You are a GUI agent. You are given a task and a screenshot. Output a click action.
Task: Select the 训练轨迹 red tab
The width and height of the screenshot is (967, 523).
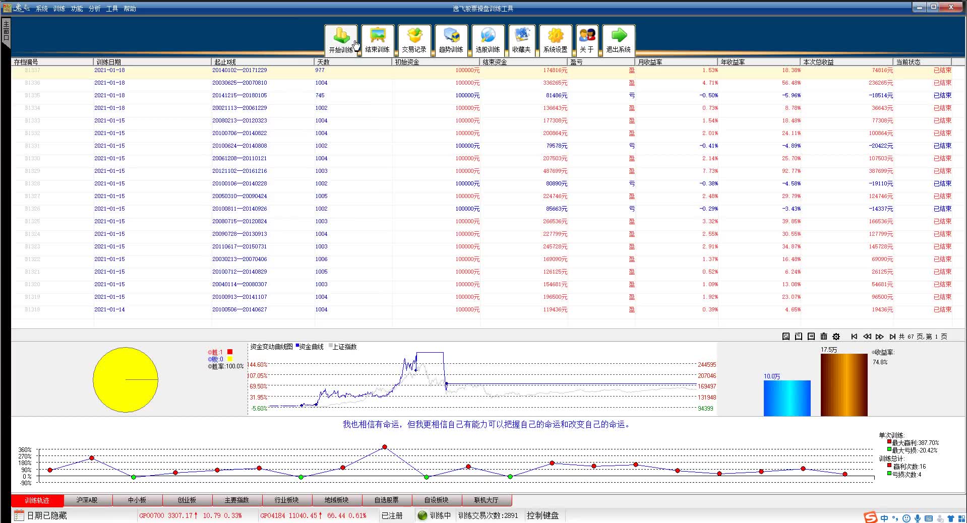click(x=37, y=500)
